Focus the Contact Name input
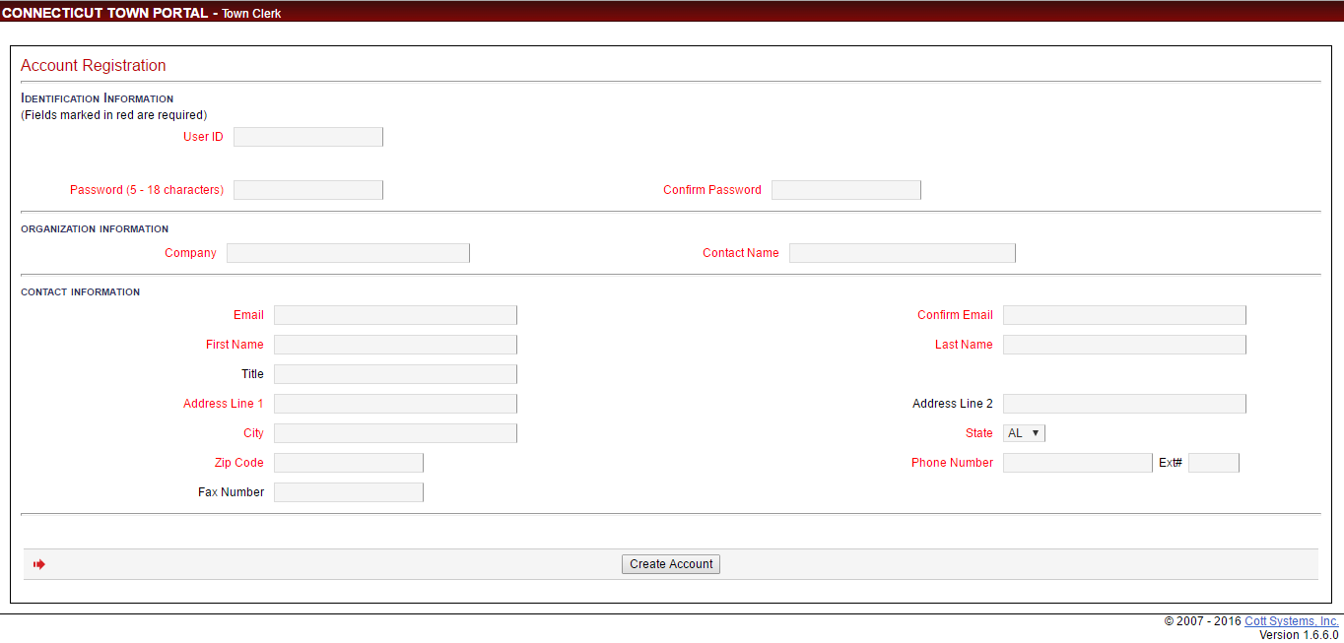1344x643 pixels. [902, 253]
